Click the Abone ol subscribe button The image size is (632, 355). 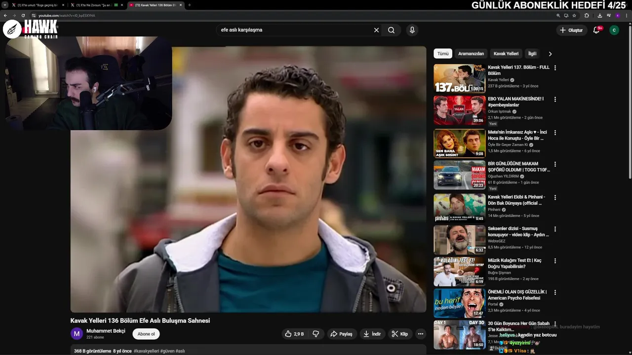(146, 334)
